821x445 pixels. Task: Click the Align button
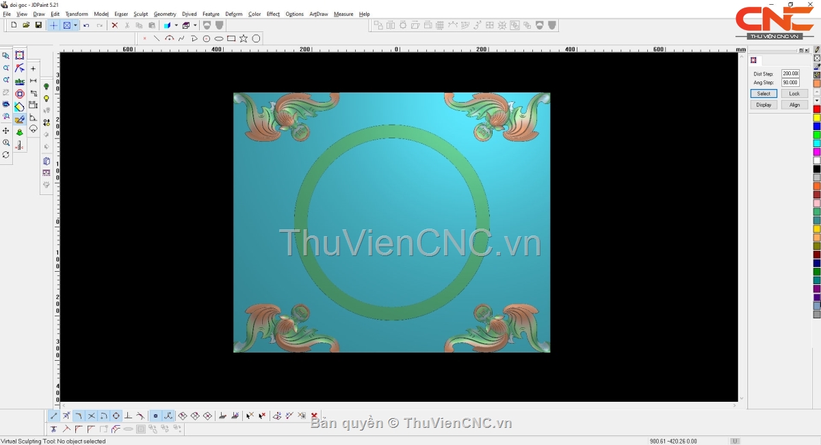pos(794,105)
